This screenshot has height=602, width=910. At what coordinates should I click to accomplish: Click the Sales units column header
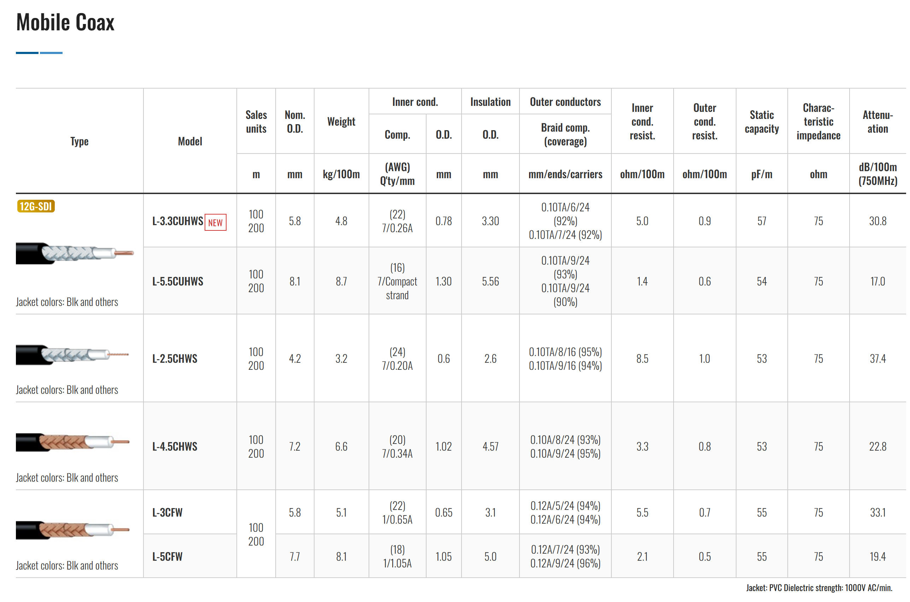tap(256, 122)
